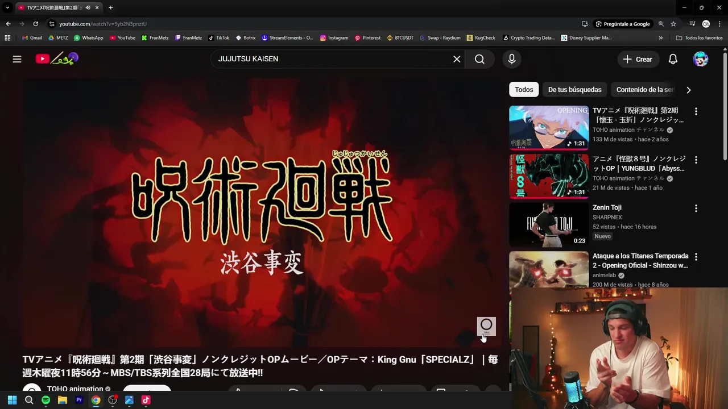Open TikTok bookmark
Screen dimensions: 728x409
click(x=219, y=38)
